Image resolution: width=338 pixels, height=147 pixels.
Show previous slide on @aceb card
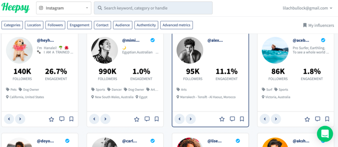pos(265,119)
